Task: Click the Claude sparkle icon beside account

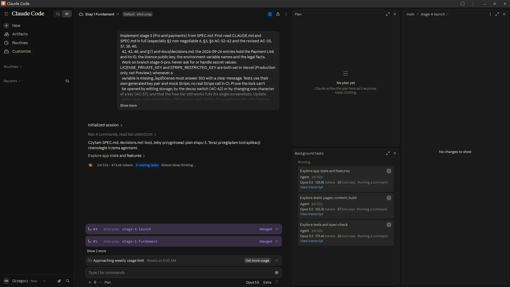Action: (x=59, y=281)
